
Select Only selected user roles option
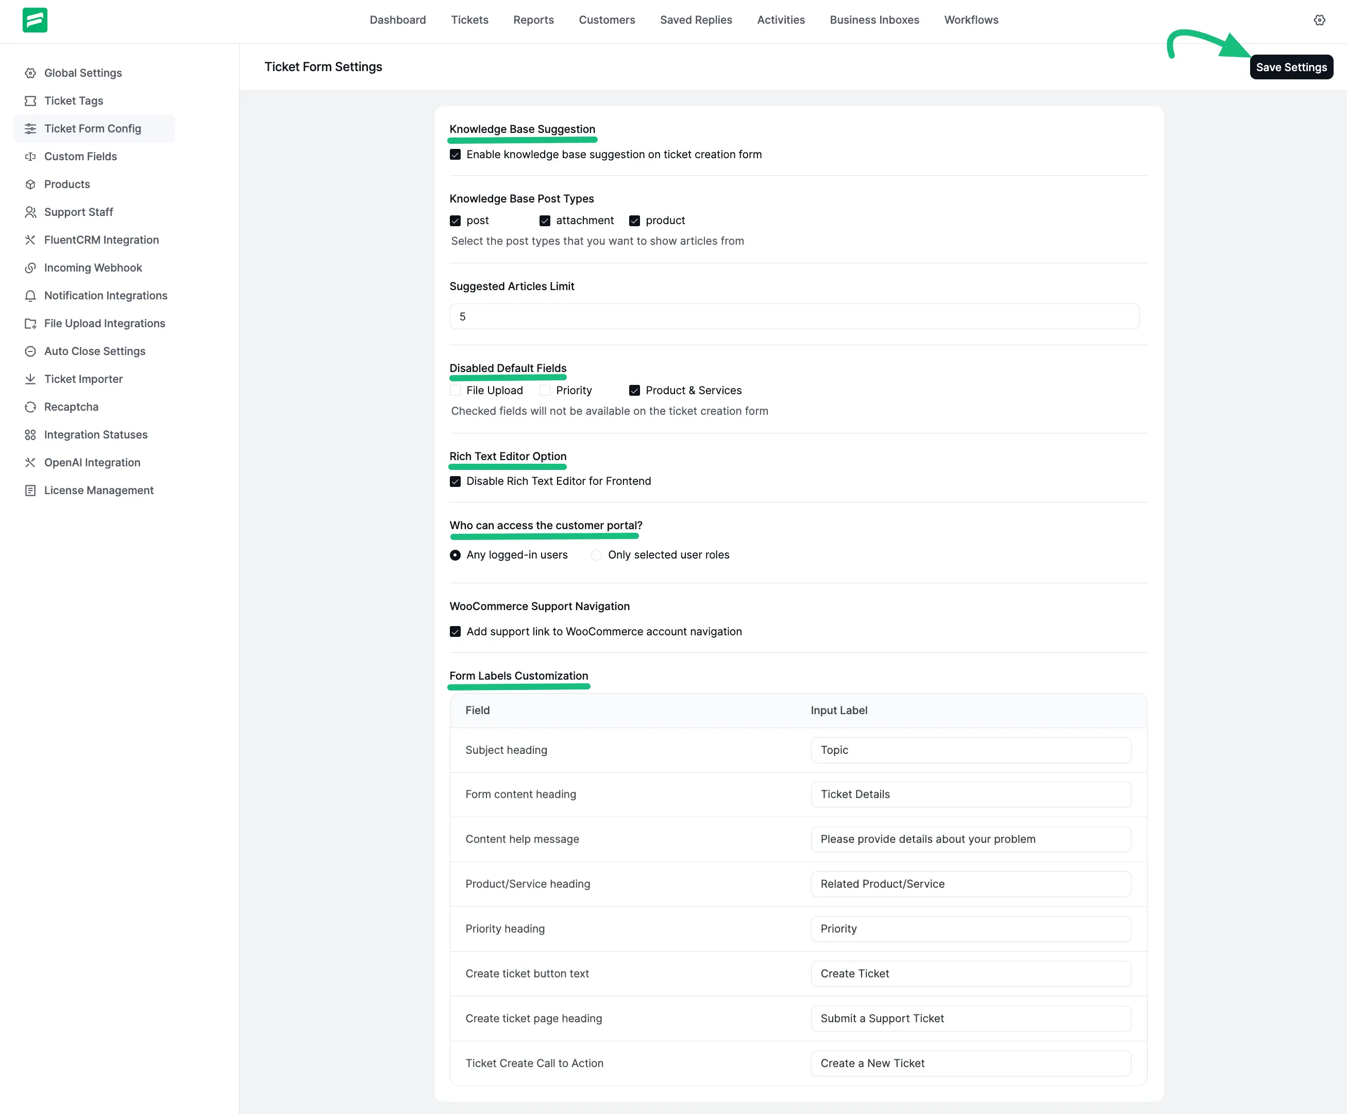596,555
